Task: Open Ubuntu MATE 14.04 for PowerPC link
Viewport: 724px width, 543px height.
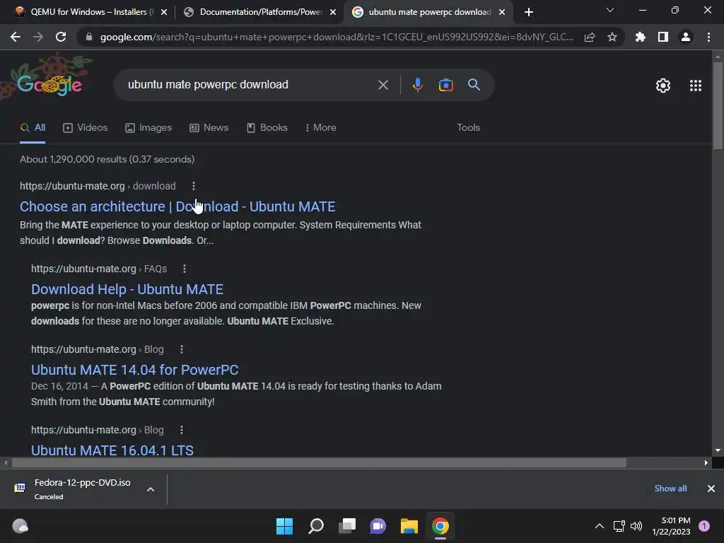Action: click(135, 370)
